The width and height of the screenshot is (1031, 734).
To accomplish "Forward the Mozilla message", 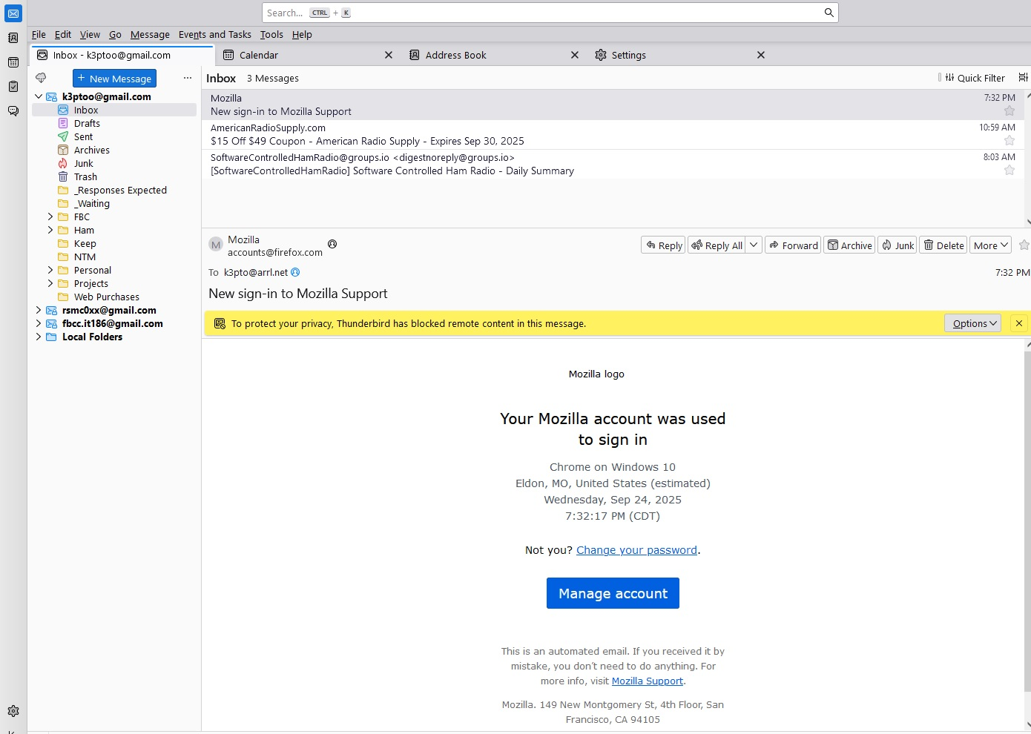I will [793, 245].
